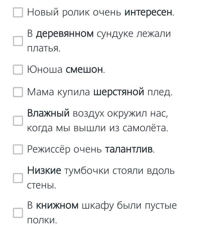Screen dimensions: 202x237
Task: Click the bold word 'интересен'
Action: (148, 12)
